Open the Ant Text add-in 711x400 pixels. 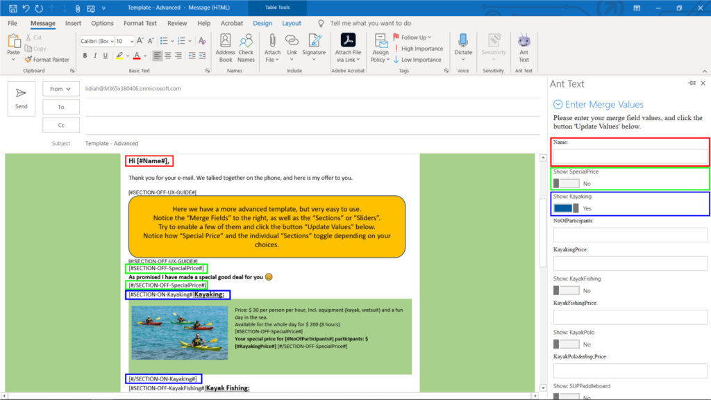pyautogui.click(x=524, y=49)
